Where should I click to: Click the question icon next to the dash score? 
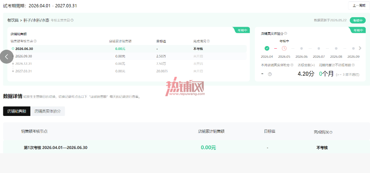270,74
